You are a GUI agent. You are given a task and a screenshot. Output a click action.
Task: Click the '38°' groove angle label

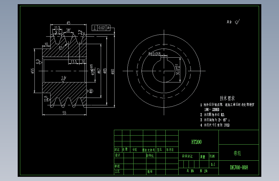68,30
